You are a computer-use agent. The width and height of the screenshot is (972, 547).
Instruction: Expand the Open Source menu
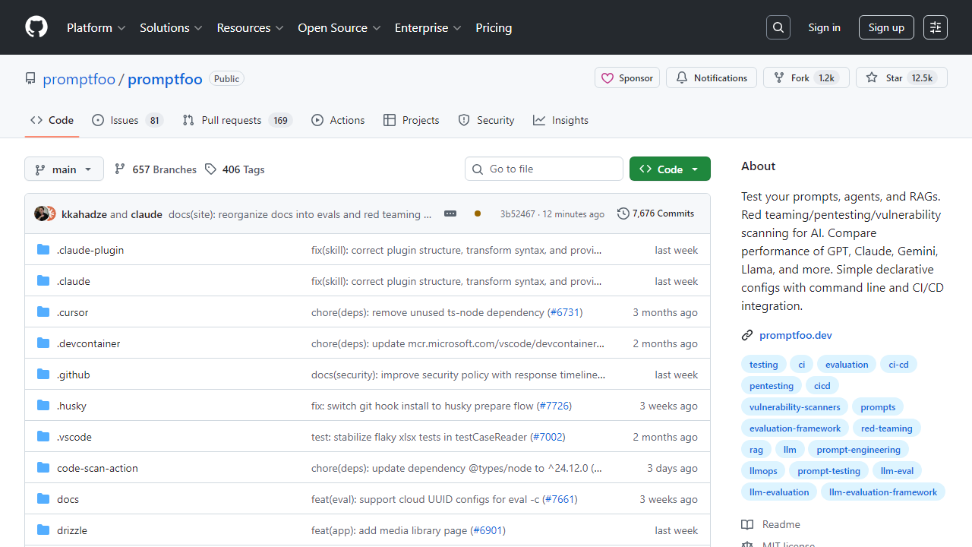[x=339, y=27]
